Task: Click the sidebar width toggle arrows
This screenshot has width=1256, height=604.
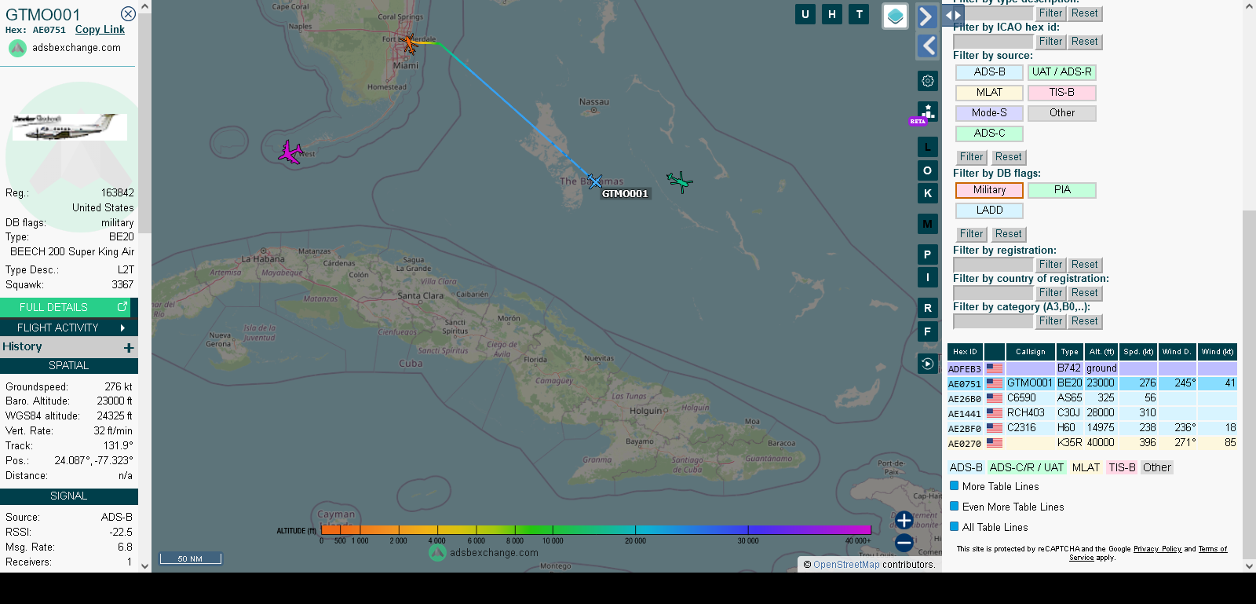Action: point(953,15)
